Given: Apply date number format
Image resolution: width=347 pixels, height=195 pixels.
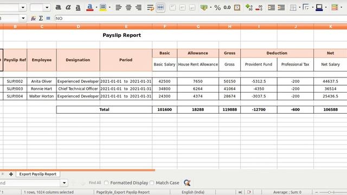Looking at the screenshot, I should point(237,8).
